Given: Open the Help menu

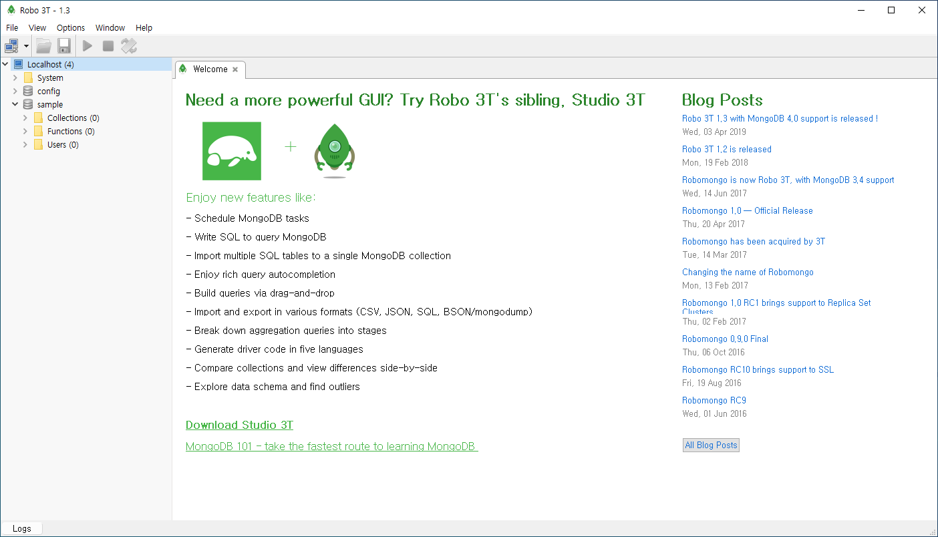Looking at the screenshot, I should point(144,27).
